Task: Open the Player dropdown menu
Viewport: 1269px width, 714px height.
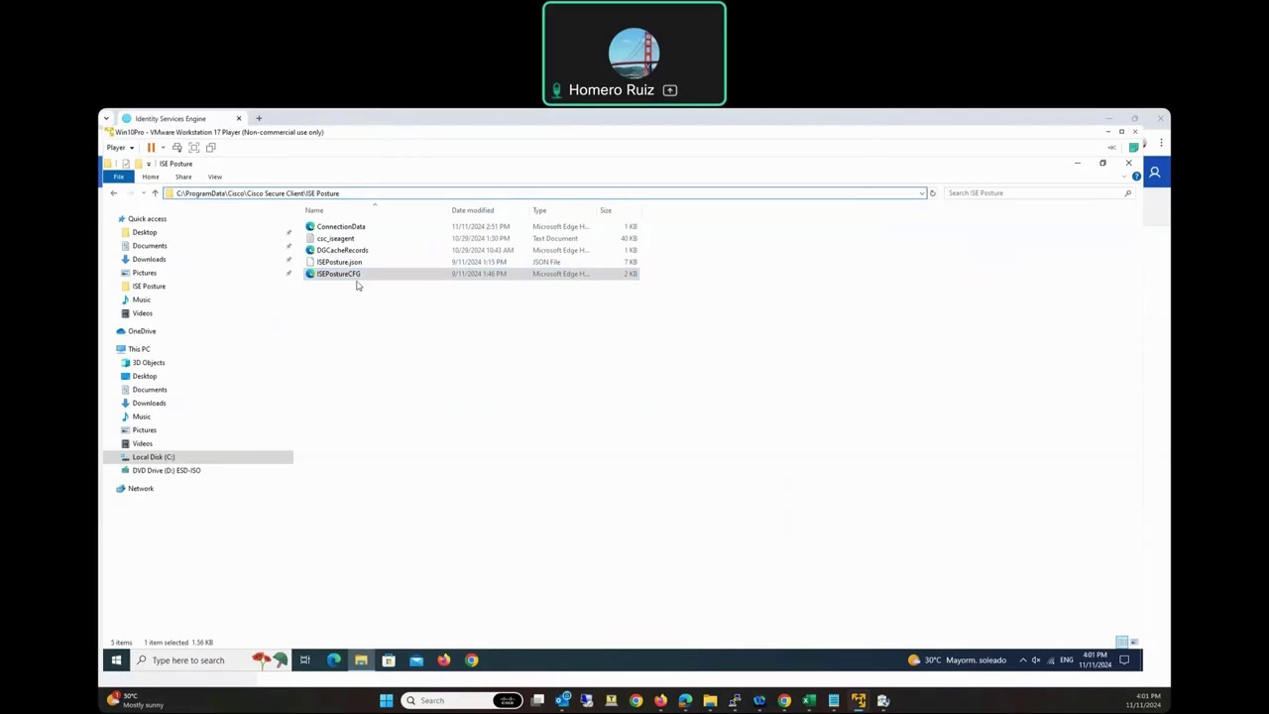Action: (120, 148)
